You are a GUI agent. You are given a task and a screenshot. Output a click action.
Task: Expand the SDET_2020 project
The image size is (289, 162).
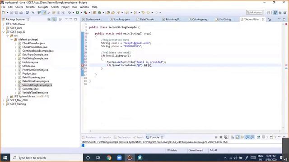coord(4,28)
